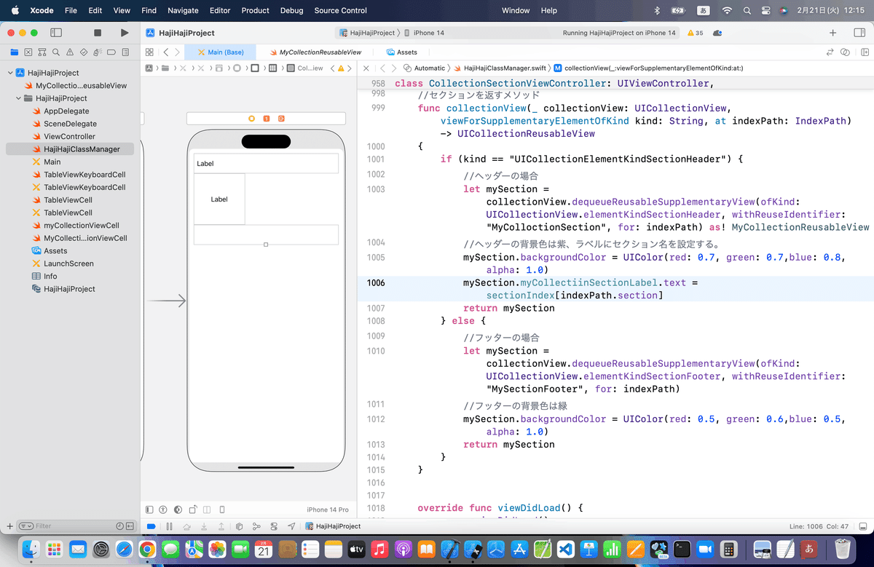This screenshot has width=874, height=567.
Task: Open Assets catalog in navigator
Action: point(55,250)
